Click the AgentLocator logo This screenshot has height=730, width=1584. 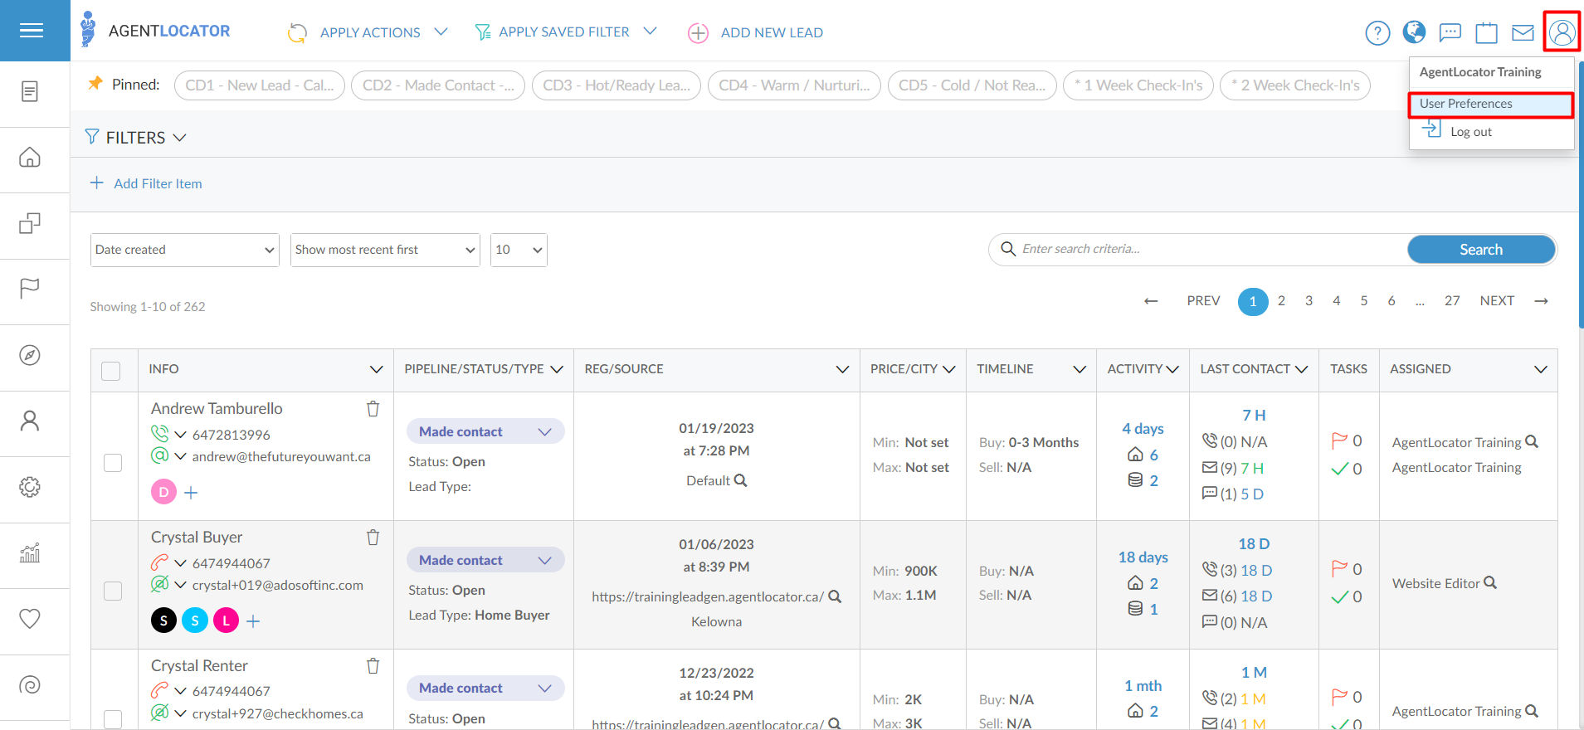pyautogui.click(x=156, y=31)
